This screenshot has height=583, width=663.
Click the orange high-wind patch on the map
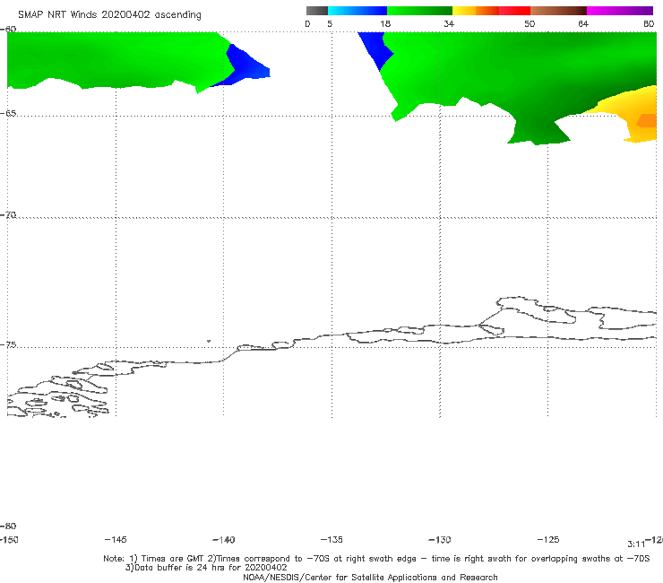pyautogui.click(x=647, y=121)
